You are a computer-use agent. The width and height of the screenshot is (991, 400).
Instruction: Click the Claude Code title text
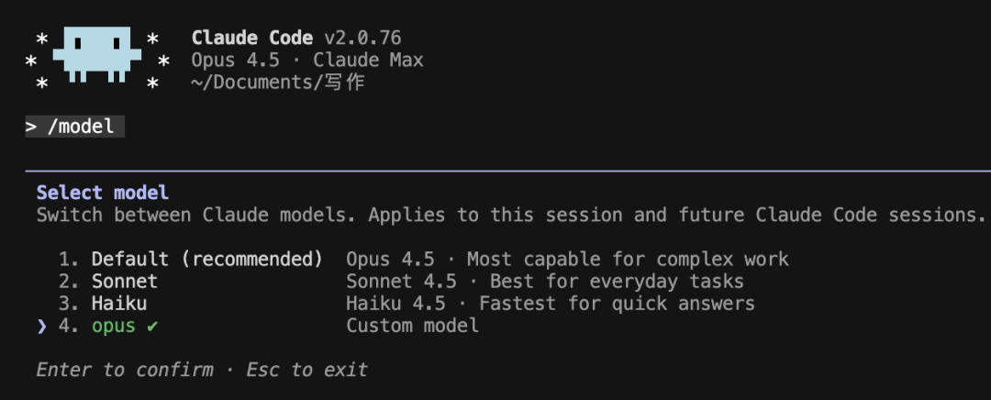pyautogui.click(x=252, y=39)
